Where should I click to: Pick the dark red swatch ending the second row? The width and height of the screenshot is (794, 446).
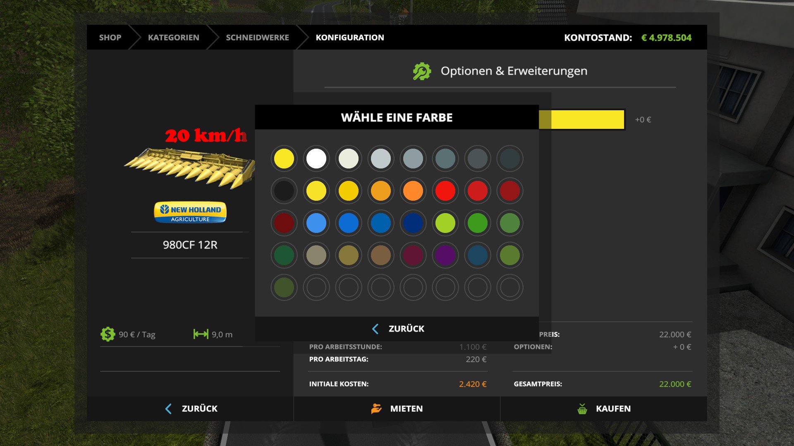510,191
